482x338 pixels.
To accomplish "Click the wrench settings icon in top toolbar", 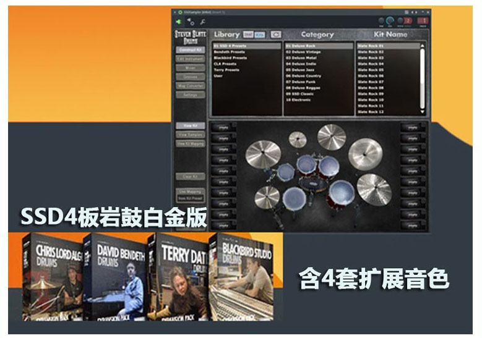I will pos(203,21).
